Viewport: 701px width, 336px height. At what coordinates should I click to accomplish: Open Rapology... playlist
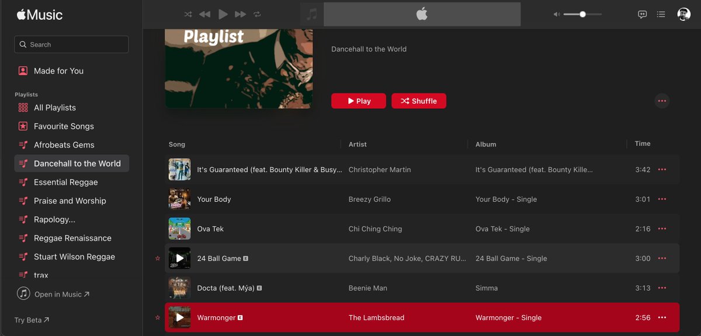click(x=71, y=220)
